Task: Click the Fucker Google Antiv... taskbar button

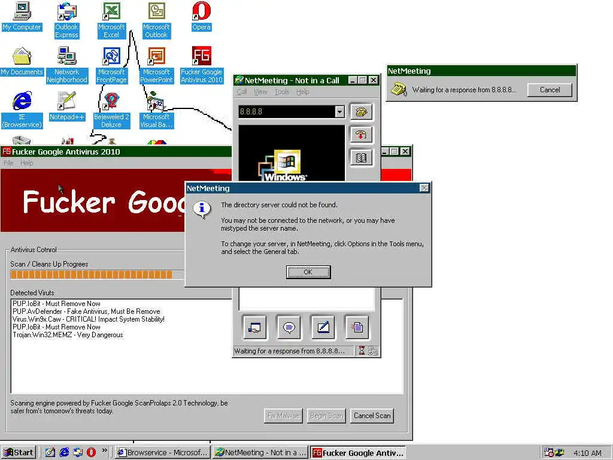Action: [x=358, y=453]
